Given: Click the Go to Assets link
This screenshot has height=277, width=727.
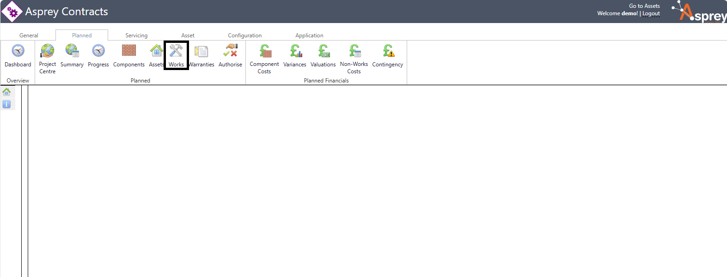Looking at the screenshot, I should (x=644, y=6).
